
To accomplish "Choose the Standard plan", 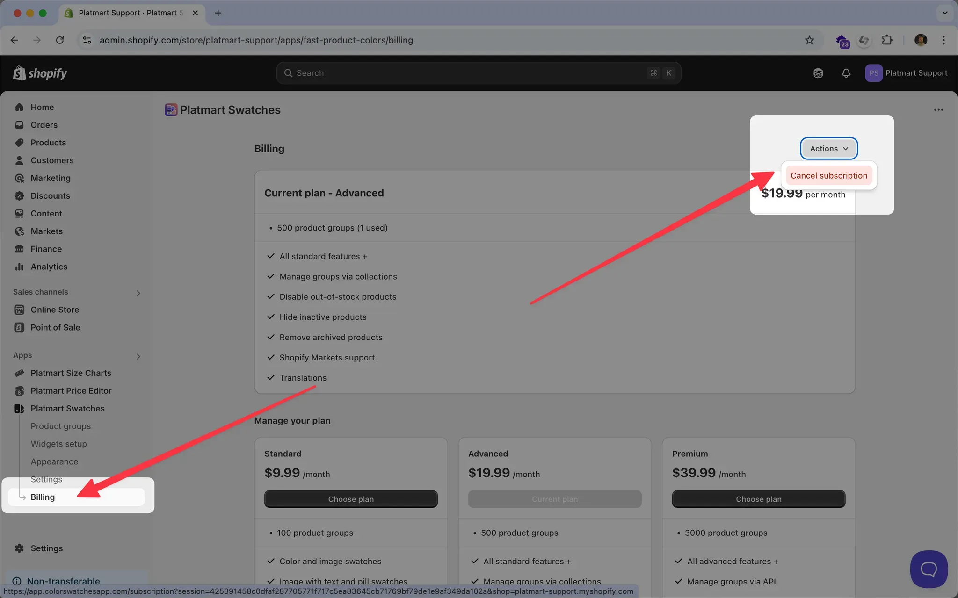I will (x=351, y=499).
